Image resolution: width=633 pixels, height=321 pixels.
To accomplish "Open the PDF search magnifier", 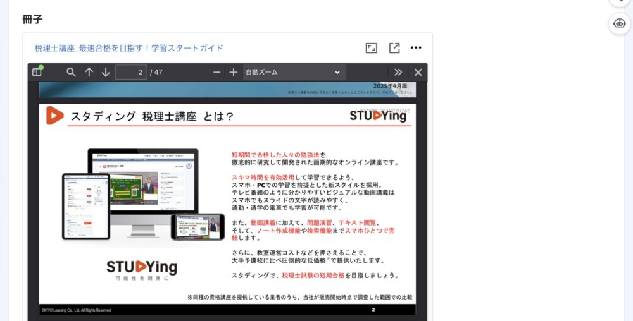I will [x=71, y=72].
